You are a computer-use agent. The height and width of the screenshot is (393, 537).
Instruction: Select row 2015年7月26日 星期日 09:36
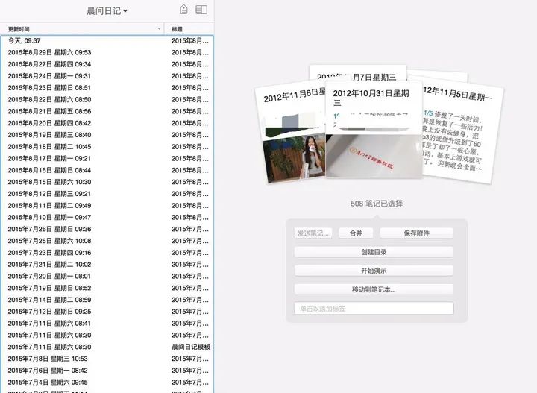[107, 229]
